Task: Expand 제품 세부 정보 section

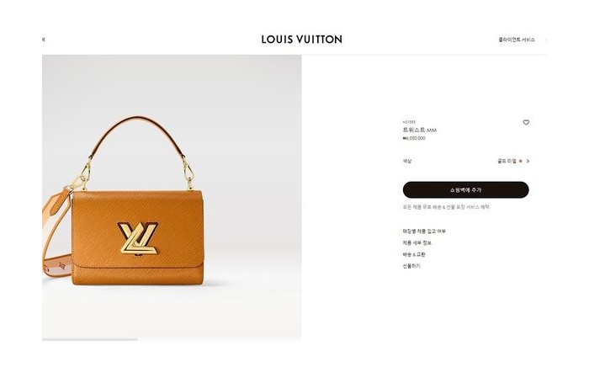Action: tap(417, 243)
